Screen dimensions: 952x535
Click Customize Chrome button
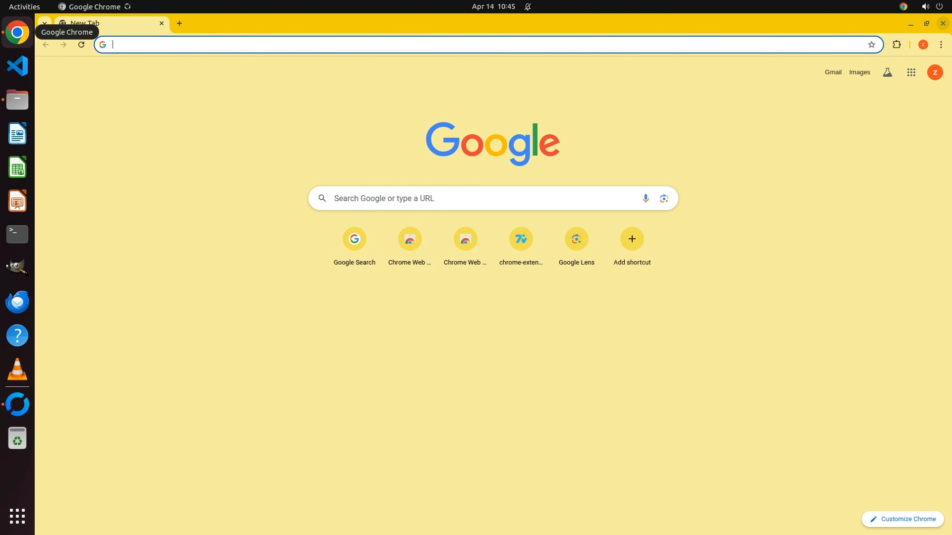pyautogui.click(x=902, y=519)
